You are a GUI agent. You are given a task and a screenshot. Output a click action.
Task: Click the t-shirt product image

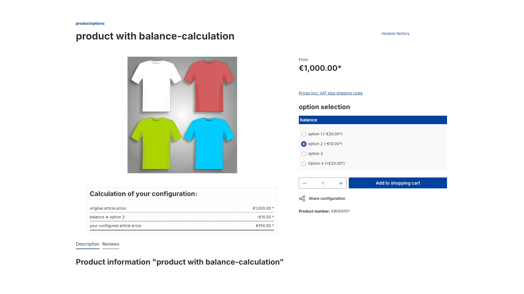pos(182,115)
